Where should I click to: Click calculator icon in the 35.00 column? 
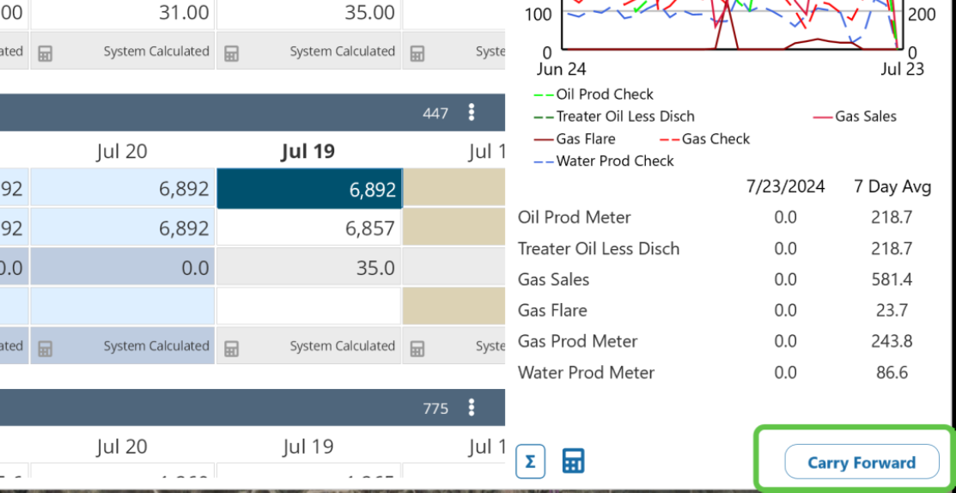pyautogui.click(x=231, y=52)
